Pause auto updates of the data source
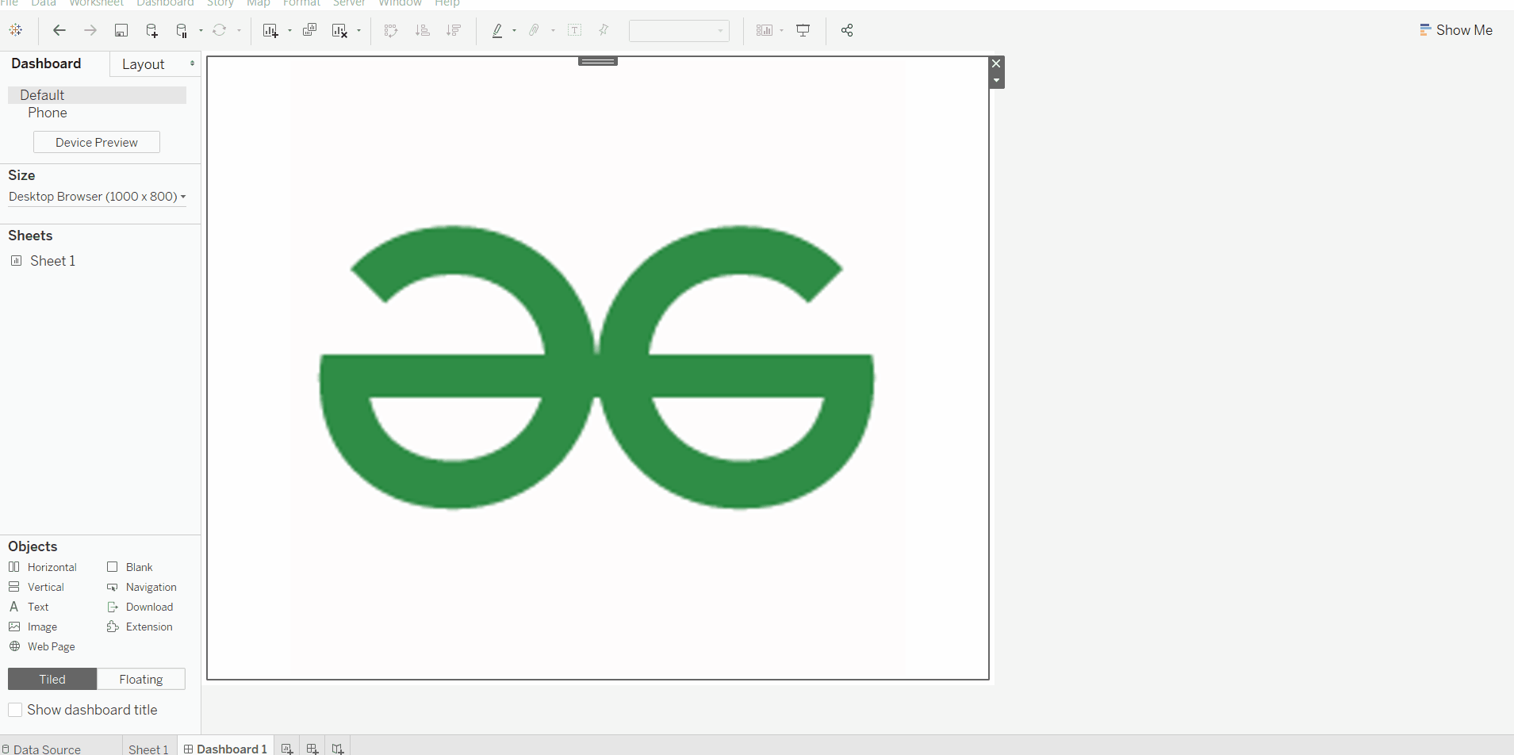This screenshot has width=1514, height=755. [182, 31]
